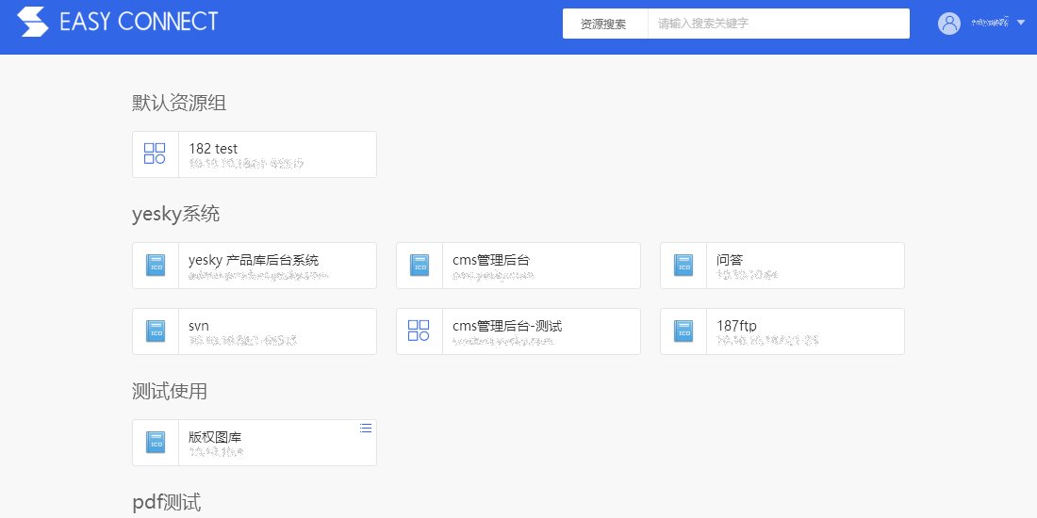Screen dimensions: 1037x518
Task: Click the 187ftp resource icon
Action: coord(683,332)
